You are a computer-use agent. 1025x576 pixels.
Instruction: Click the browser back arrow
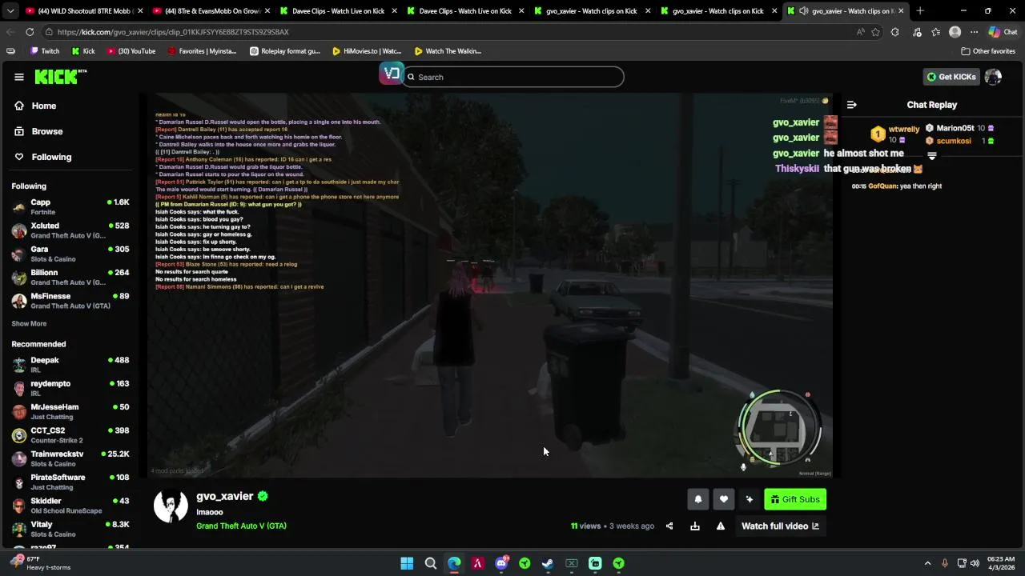[10, 32]
